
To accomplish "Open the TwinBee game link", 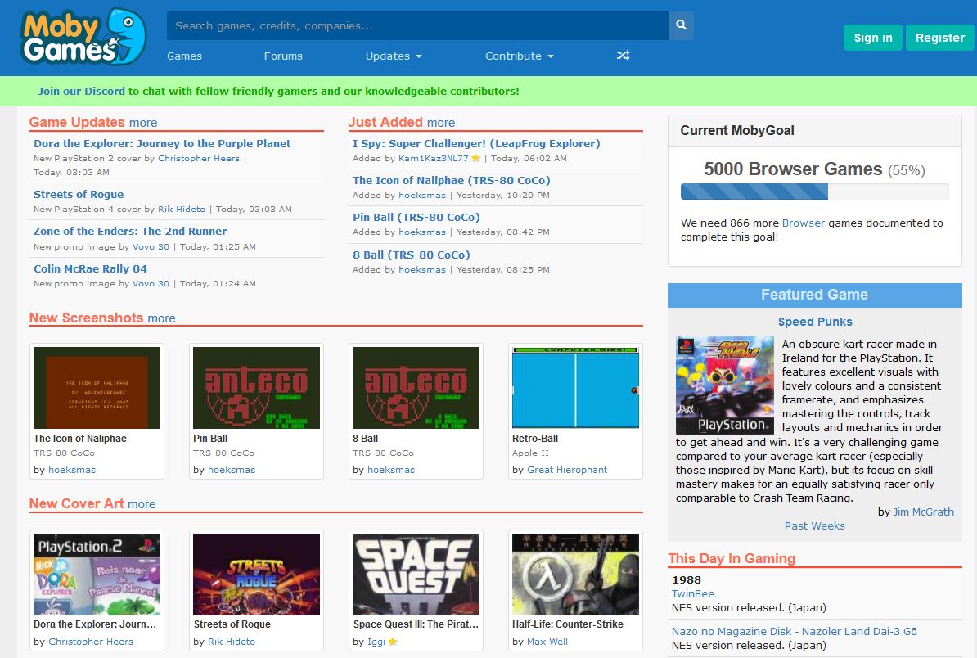I will [692, 593].
